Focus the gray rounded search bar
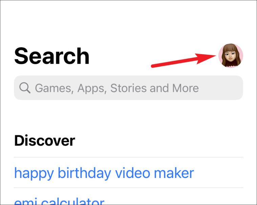 (129, 88)
